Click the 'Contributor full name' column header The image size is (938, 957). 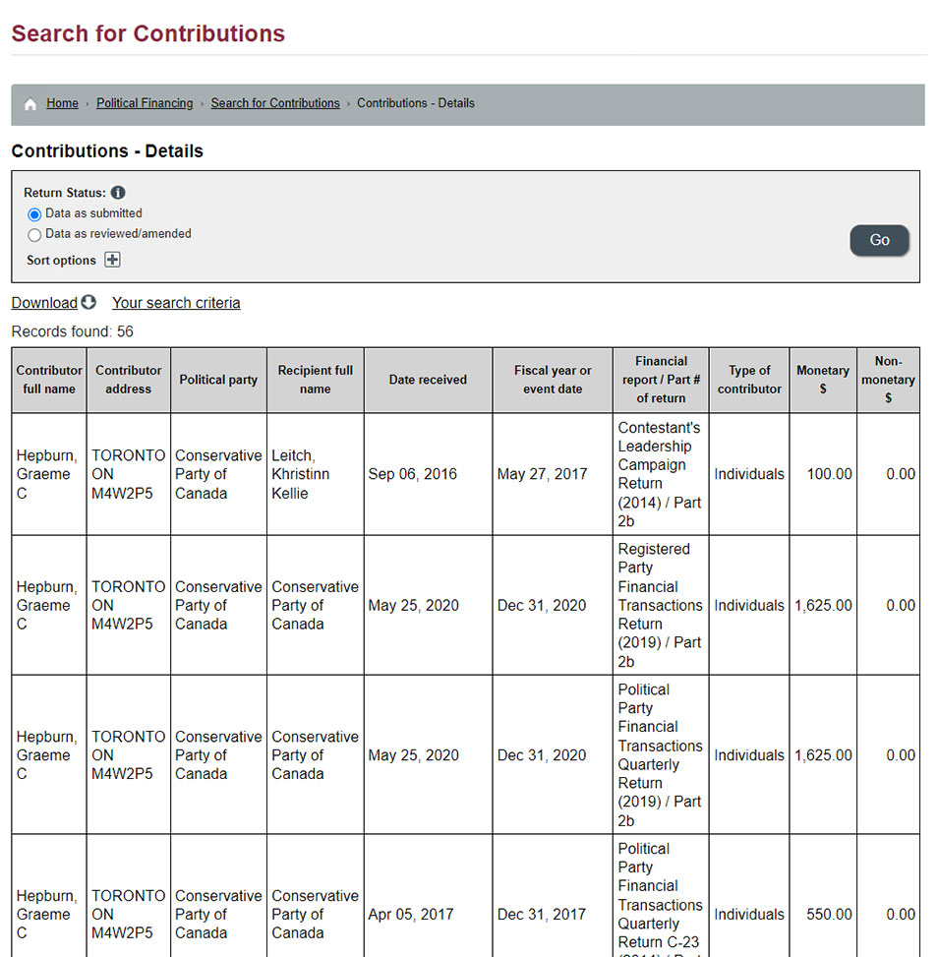(x=49, y=380)
